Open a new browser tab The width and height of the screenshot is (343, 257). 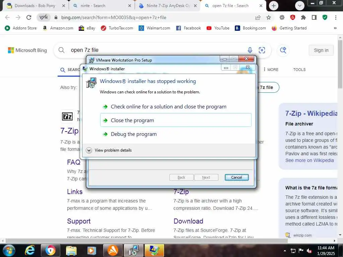273,6
